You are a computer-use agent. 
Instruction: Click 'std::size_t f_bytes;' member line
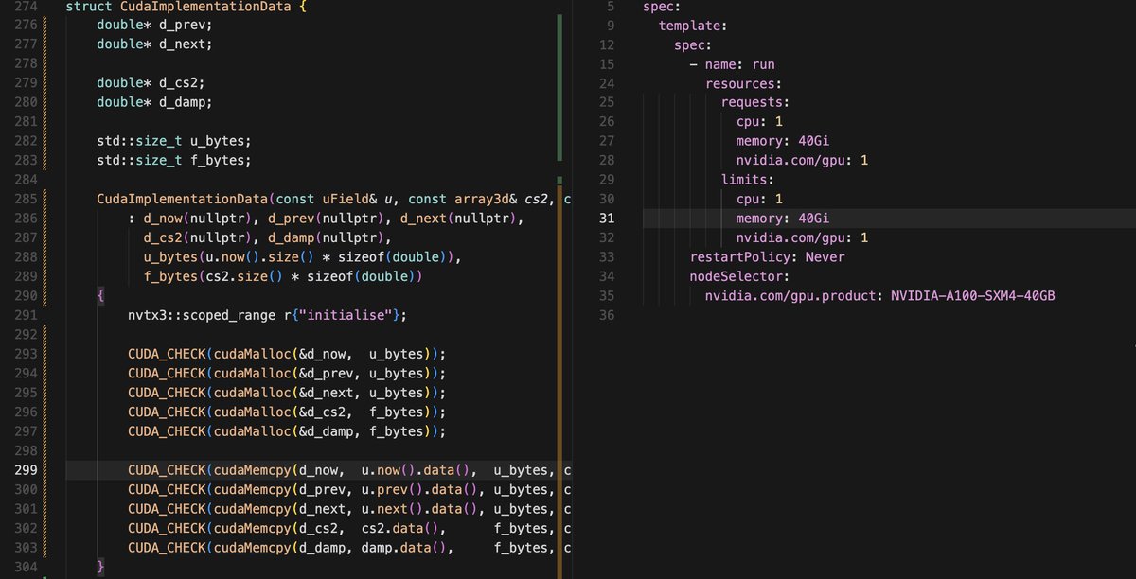174,160
